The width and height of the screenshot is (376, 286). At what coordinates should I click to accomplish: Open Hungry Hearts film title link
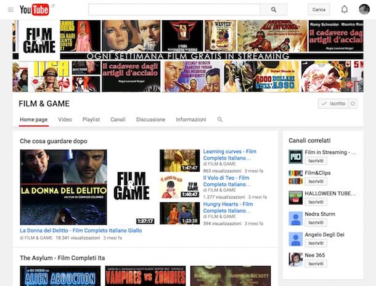point(228,207)
